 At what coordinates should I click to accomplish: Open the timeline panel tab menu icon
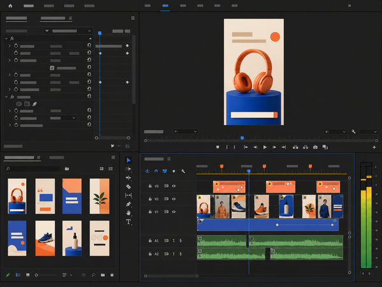coord(169,159)
